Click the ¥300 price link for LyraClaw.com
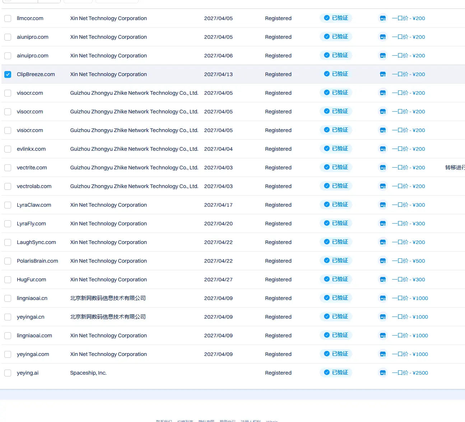This screenshot has width=465, height=422. pos(409,205)
